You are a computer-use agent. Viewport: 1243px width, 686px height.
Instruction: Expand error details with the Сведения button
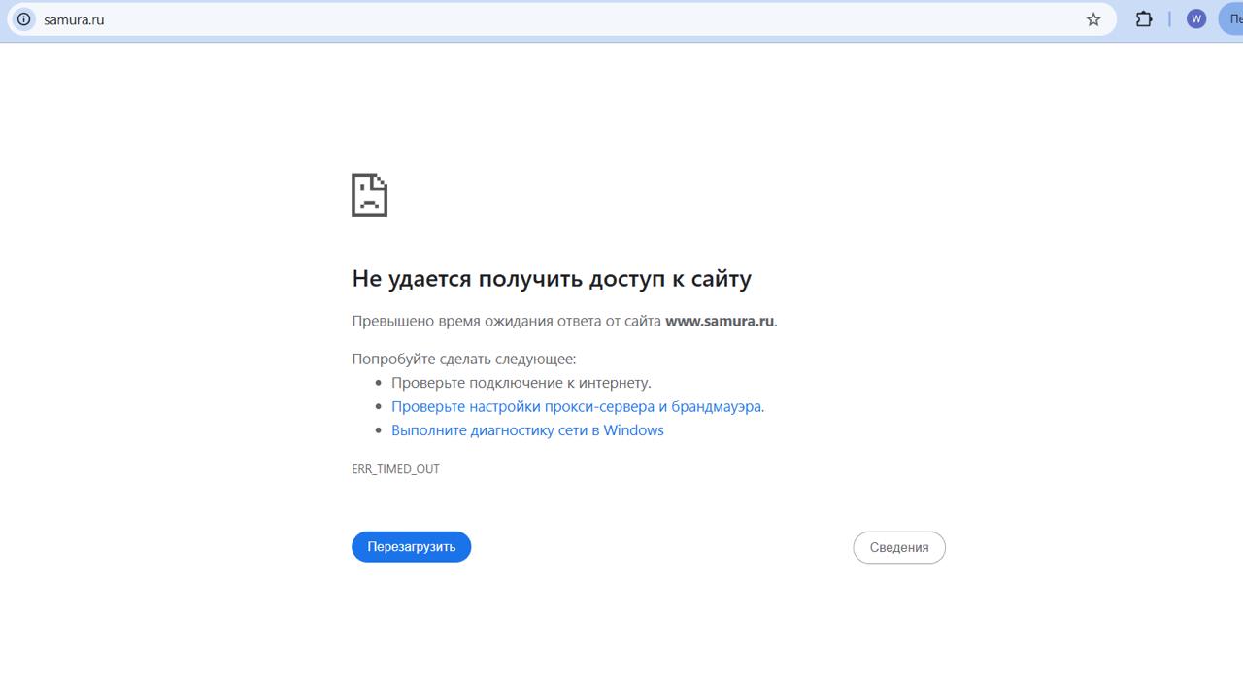(x=898, y=547)
